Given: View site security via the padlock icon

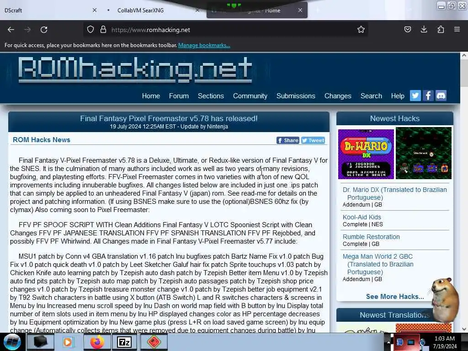Looking at the screenshot, I should point(103,30).
